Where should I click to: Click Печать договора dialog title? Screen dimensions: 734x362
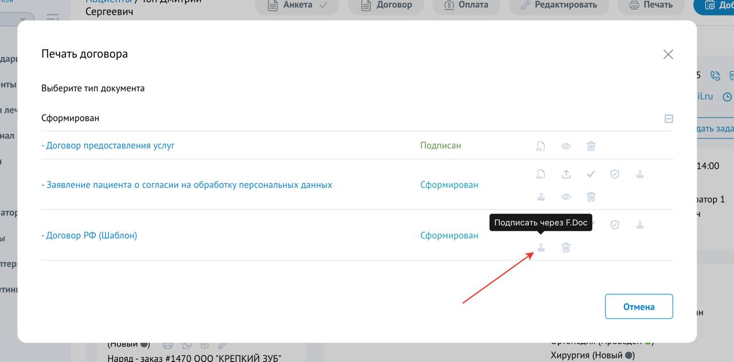coord(84,54)
